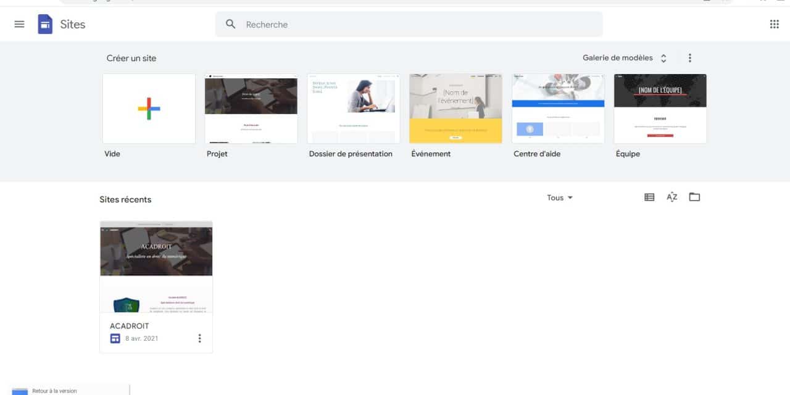Click the search magnifier icon

coord(231,25)
